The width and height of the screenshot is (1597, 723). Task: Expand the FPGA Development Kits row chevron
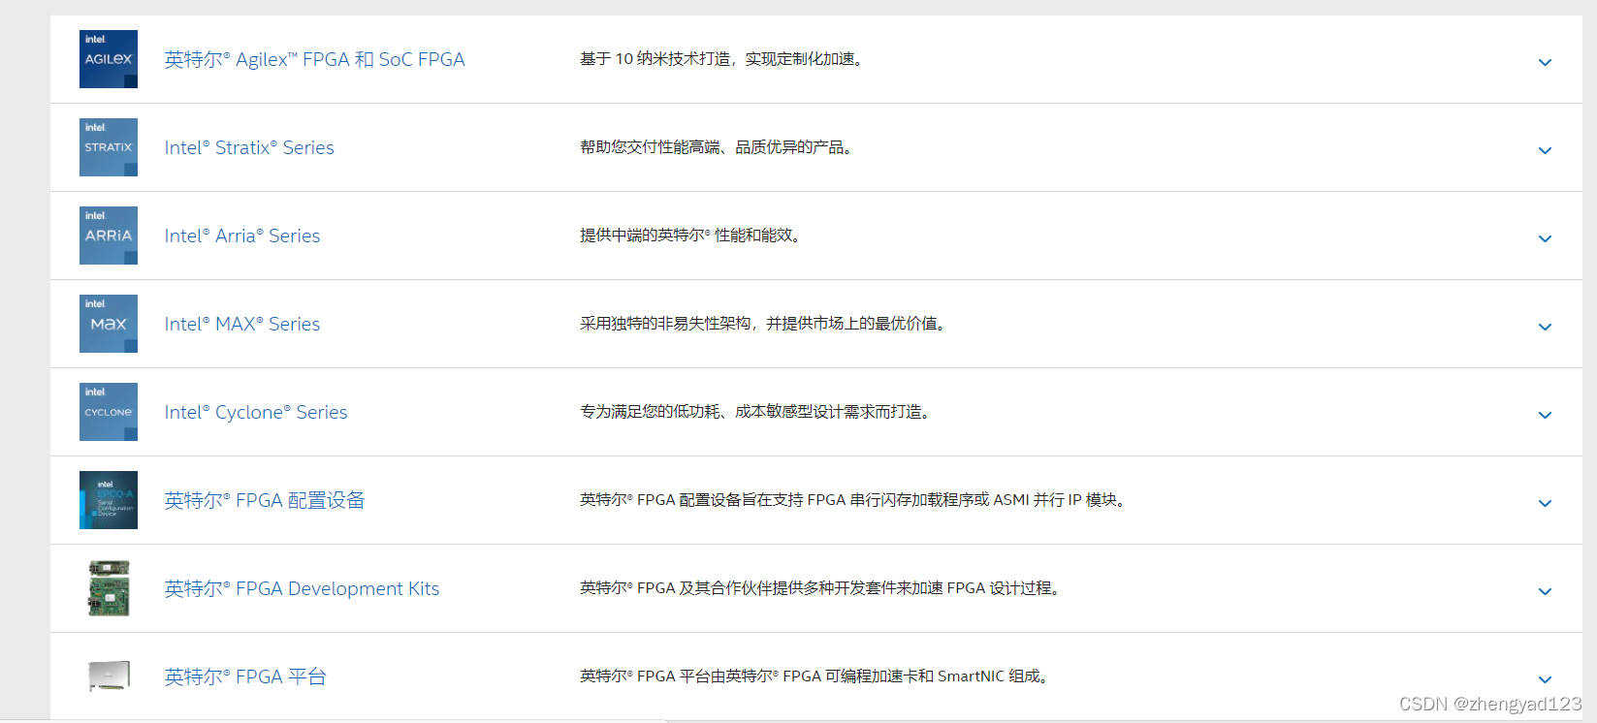click(x=1545, y=591)
